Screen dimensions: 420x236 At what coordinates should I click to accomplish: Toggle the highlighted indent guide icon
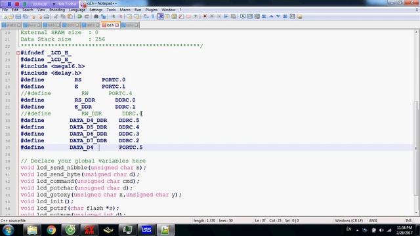click(x=160, y=16)
